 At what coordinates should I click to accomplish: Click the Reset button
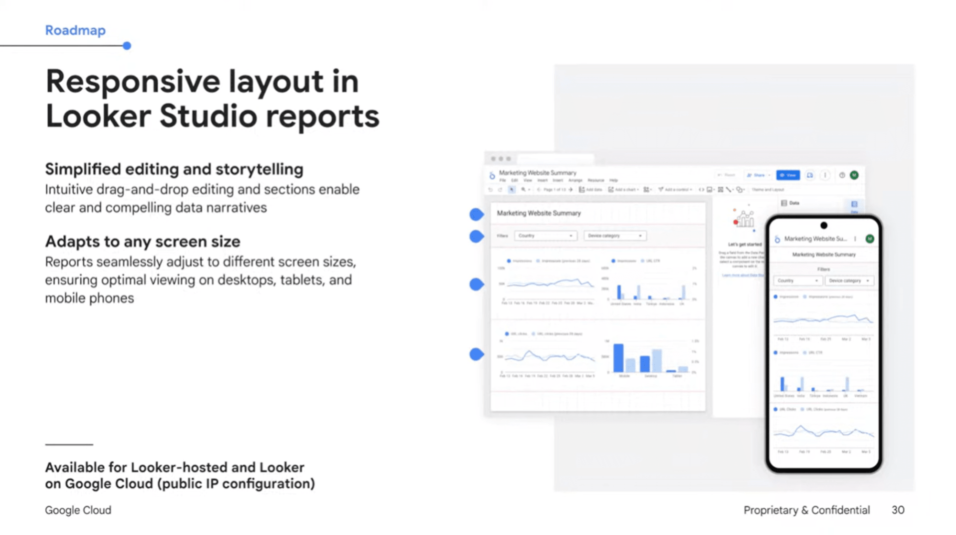pos(727,175)
